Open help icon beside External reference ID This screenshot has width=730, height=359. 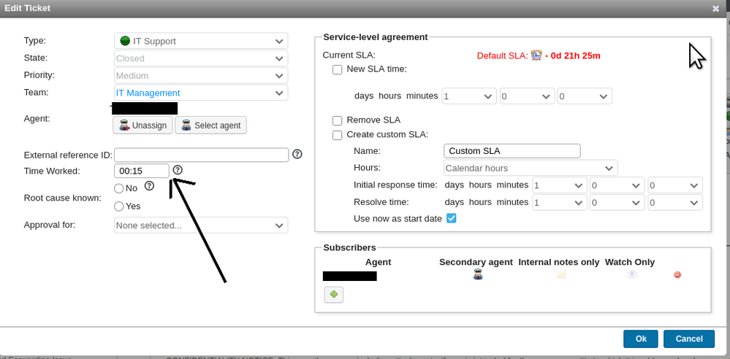pos(297,154)
